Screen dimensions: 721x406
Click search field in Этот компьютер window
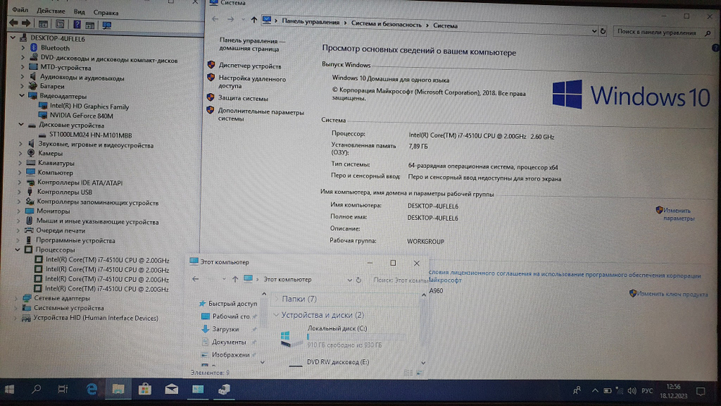coord(399,280)
